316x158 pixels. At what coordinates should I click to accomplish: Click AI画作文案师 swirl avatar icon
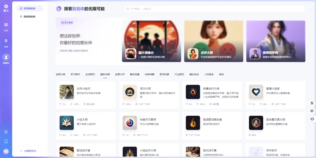(x=130, y=123)
